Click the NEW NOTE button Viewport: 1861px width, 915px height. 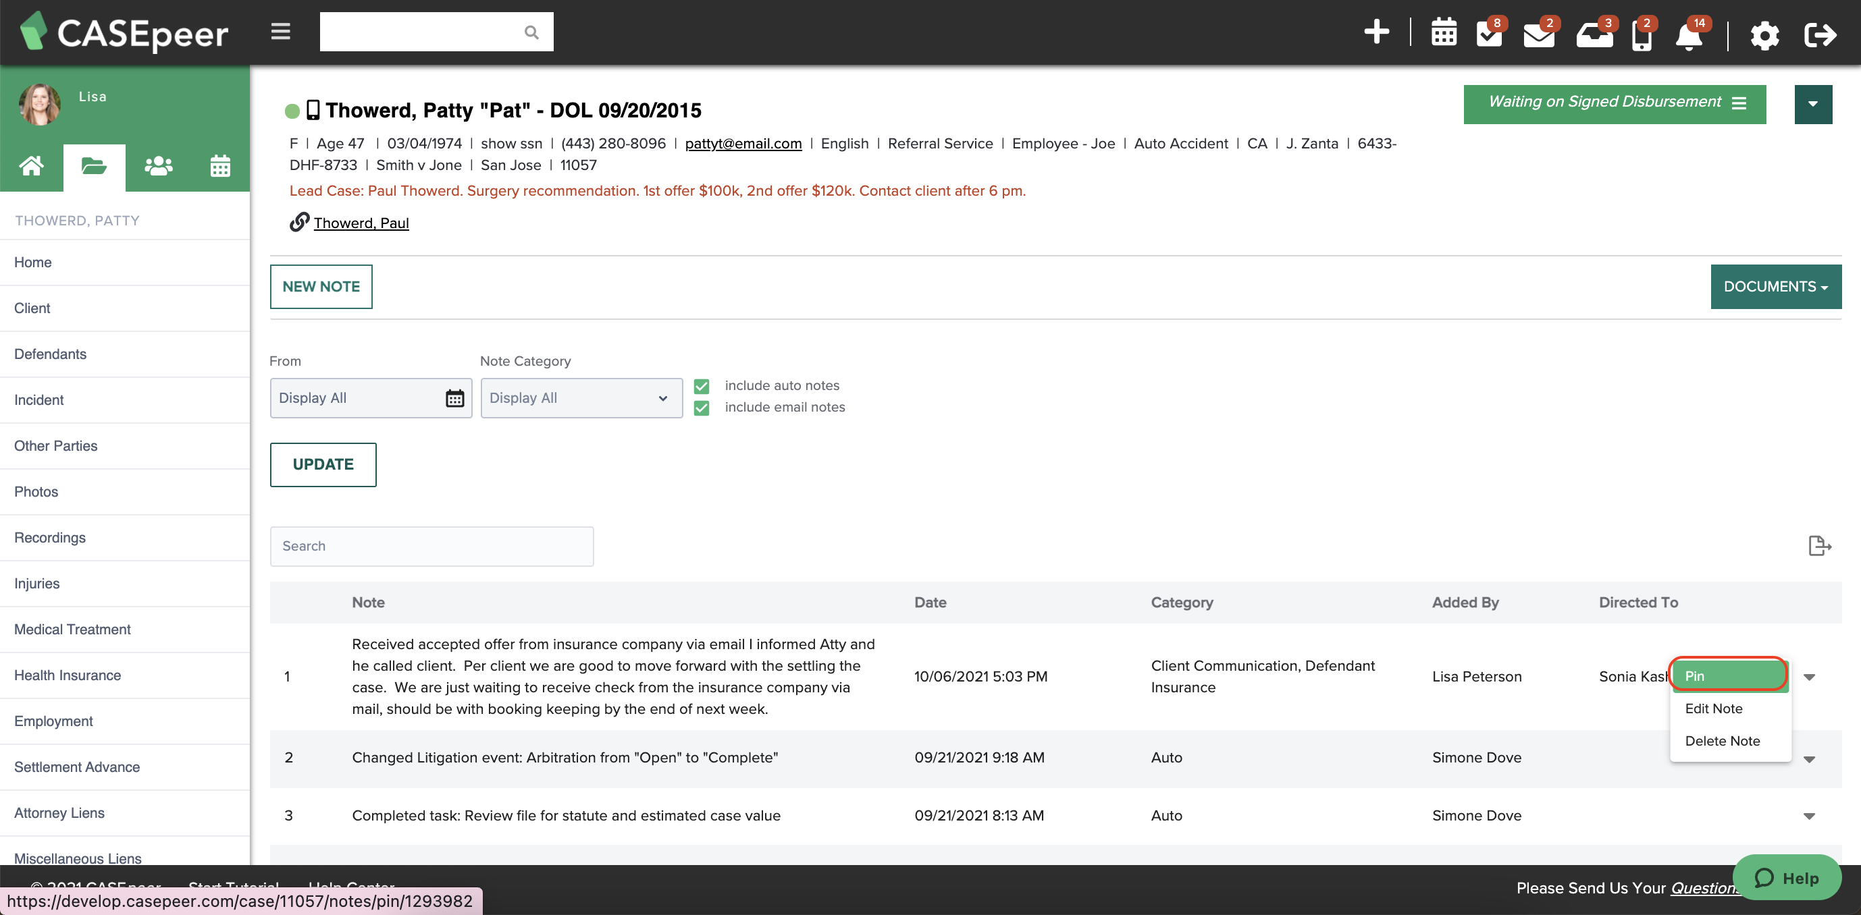(x=321, y=287)
